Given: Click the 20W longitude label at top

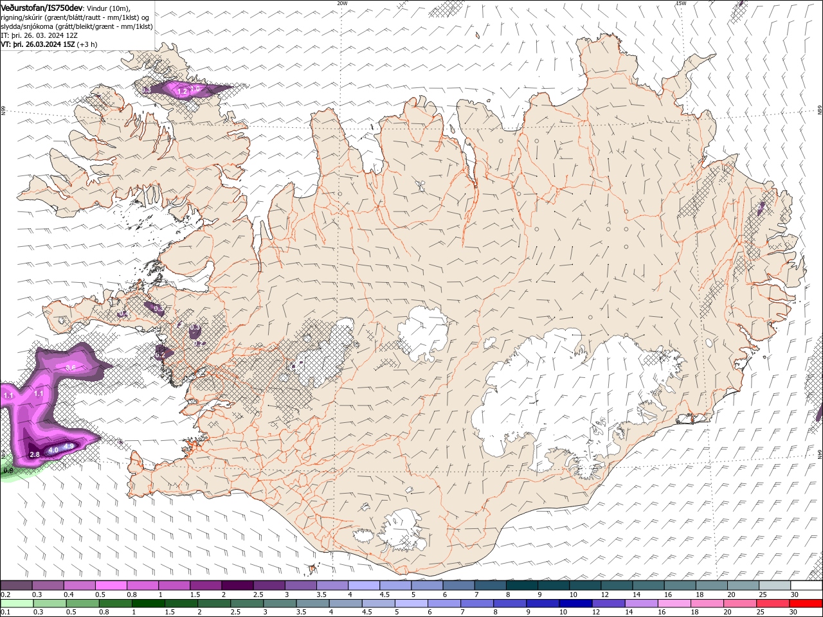Looking at the screenshot, I should (x=342, y=3).
